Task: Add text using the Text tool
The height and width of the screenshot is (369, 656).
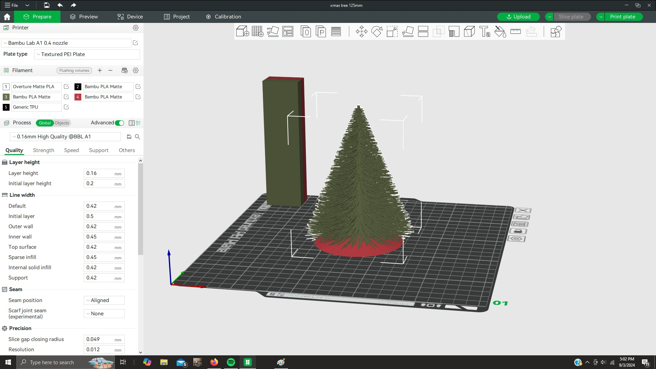Action: point(484,31)
